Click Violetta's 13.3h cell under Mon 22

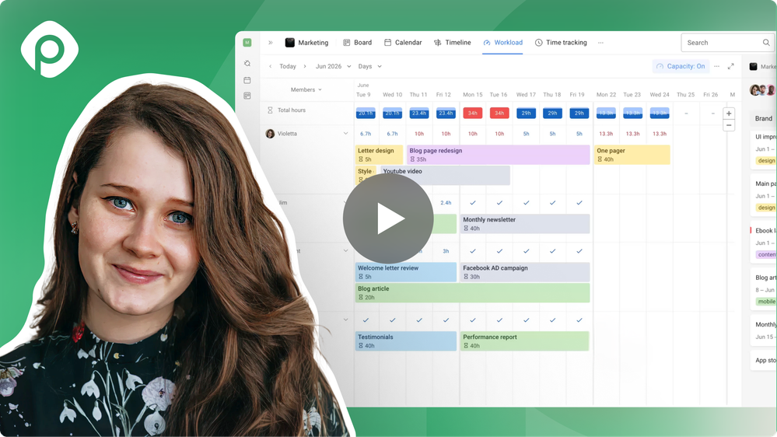tap(606, 134)
